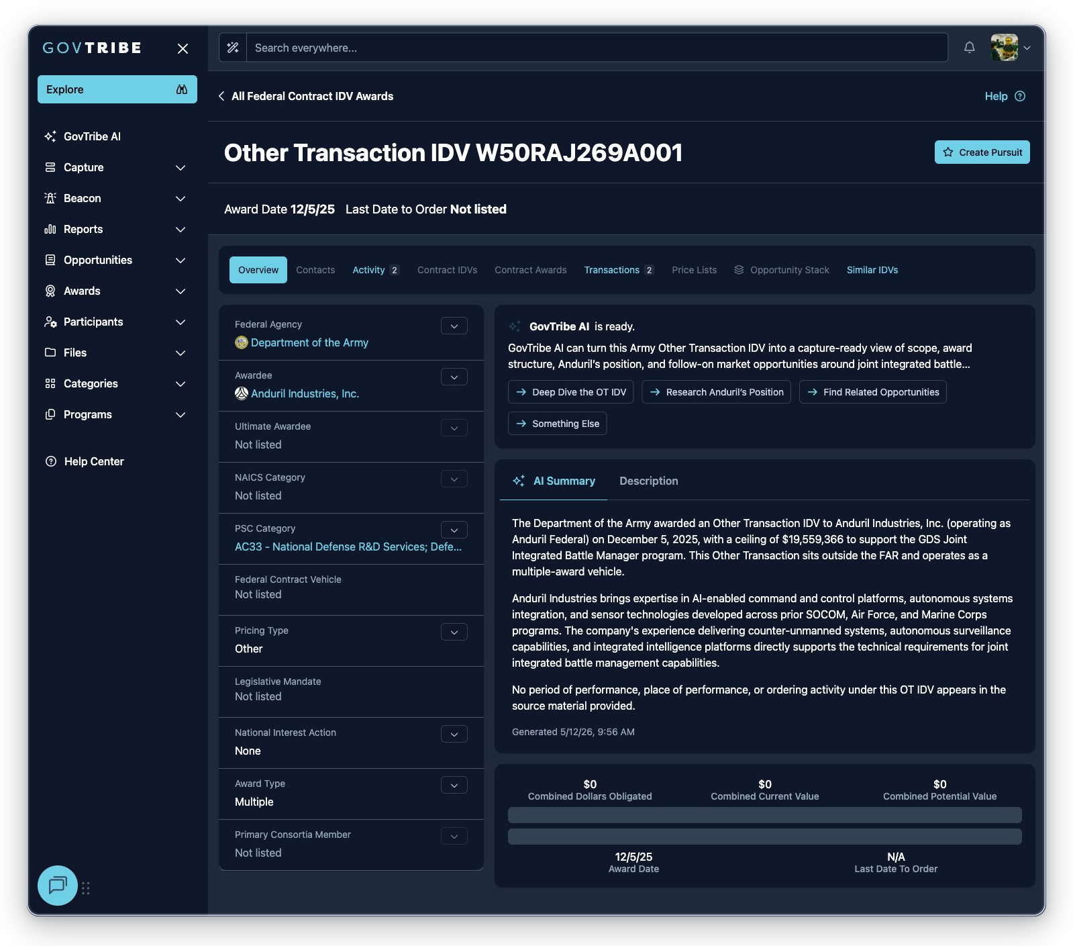Click the Participants sidebar icon
The height and width of the screenshot is (946, 1073).
point(50,322)
